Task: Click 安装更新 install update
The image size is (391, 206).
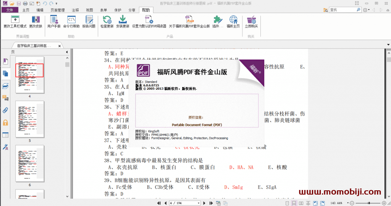Action: pos(123,22)
